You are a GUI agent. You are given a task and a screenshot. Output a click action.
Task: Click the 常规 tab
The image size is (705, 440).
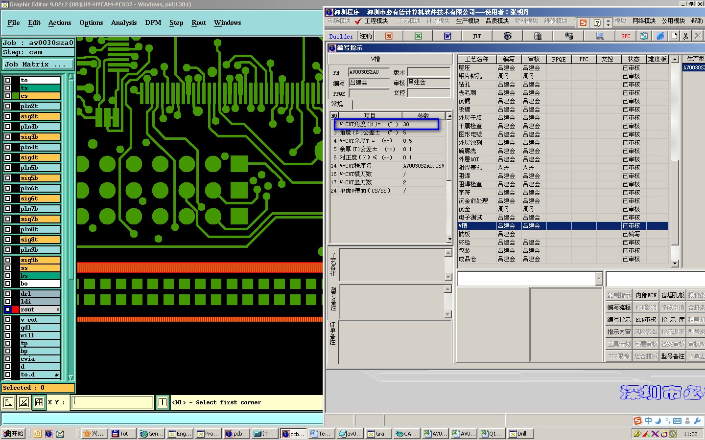pos(338,104)
